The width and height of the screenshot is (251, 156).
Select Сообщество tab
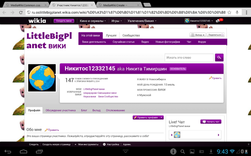point(131,35)
